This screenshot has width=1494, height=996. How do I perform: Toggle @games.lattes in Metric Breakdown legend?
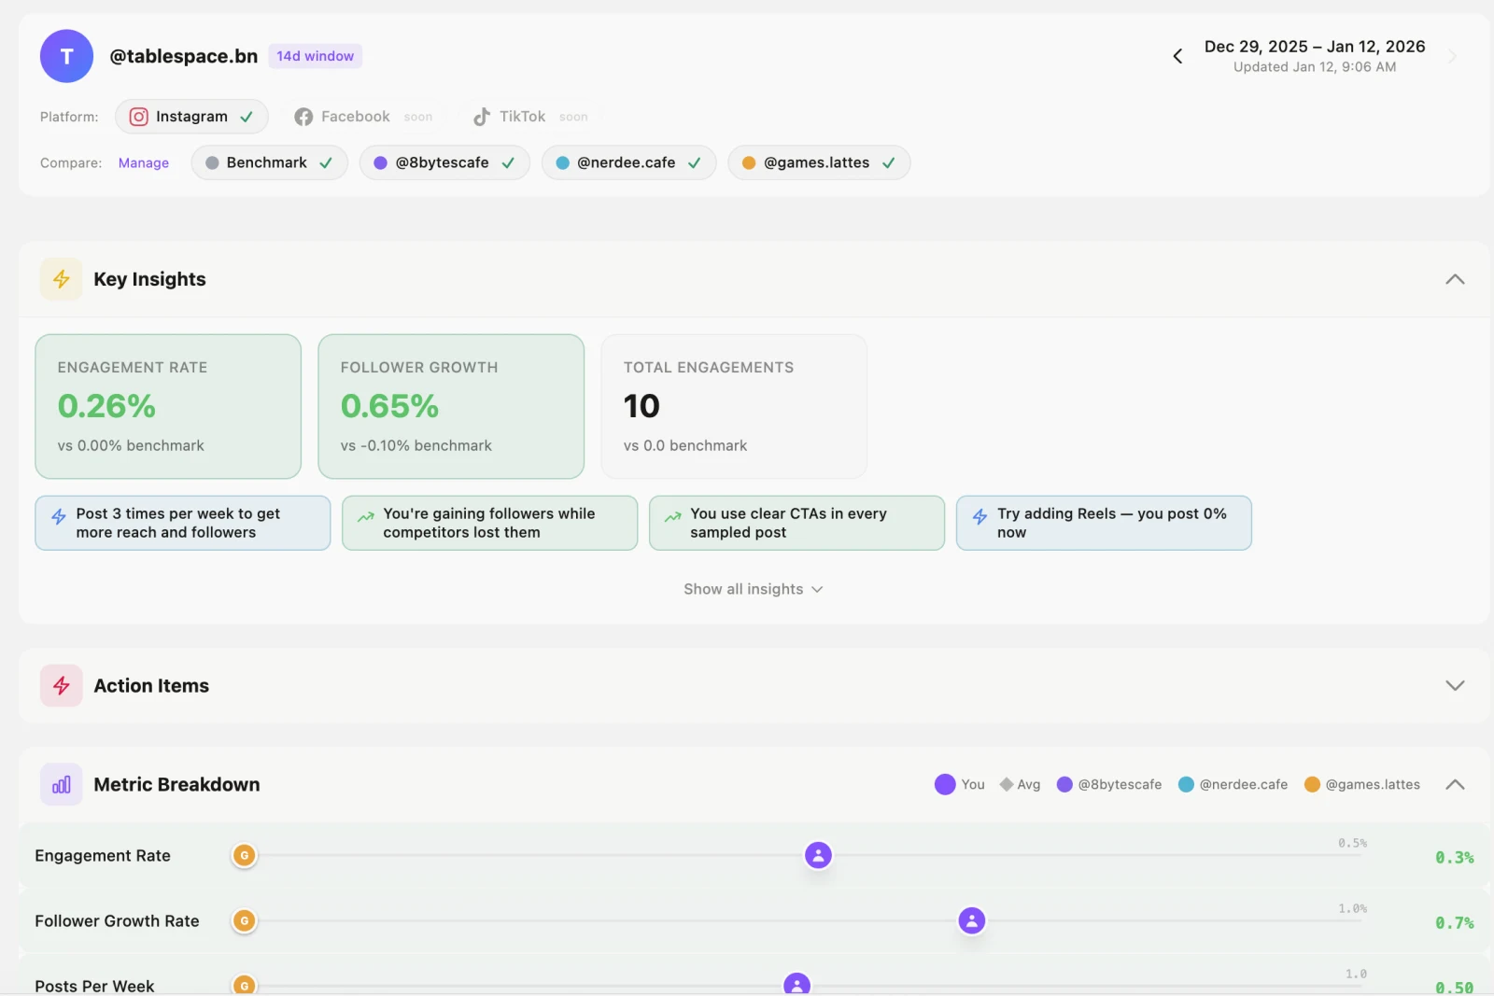click(x=1362, y=784)
